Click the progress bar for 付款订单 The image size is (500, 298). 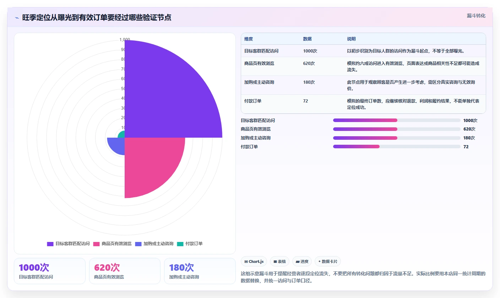tap(397, 147)
